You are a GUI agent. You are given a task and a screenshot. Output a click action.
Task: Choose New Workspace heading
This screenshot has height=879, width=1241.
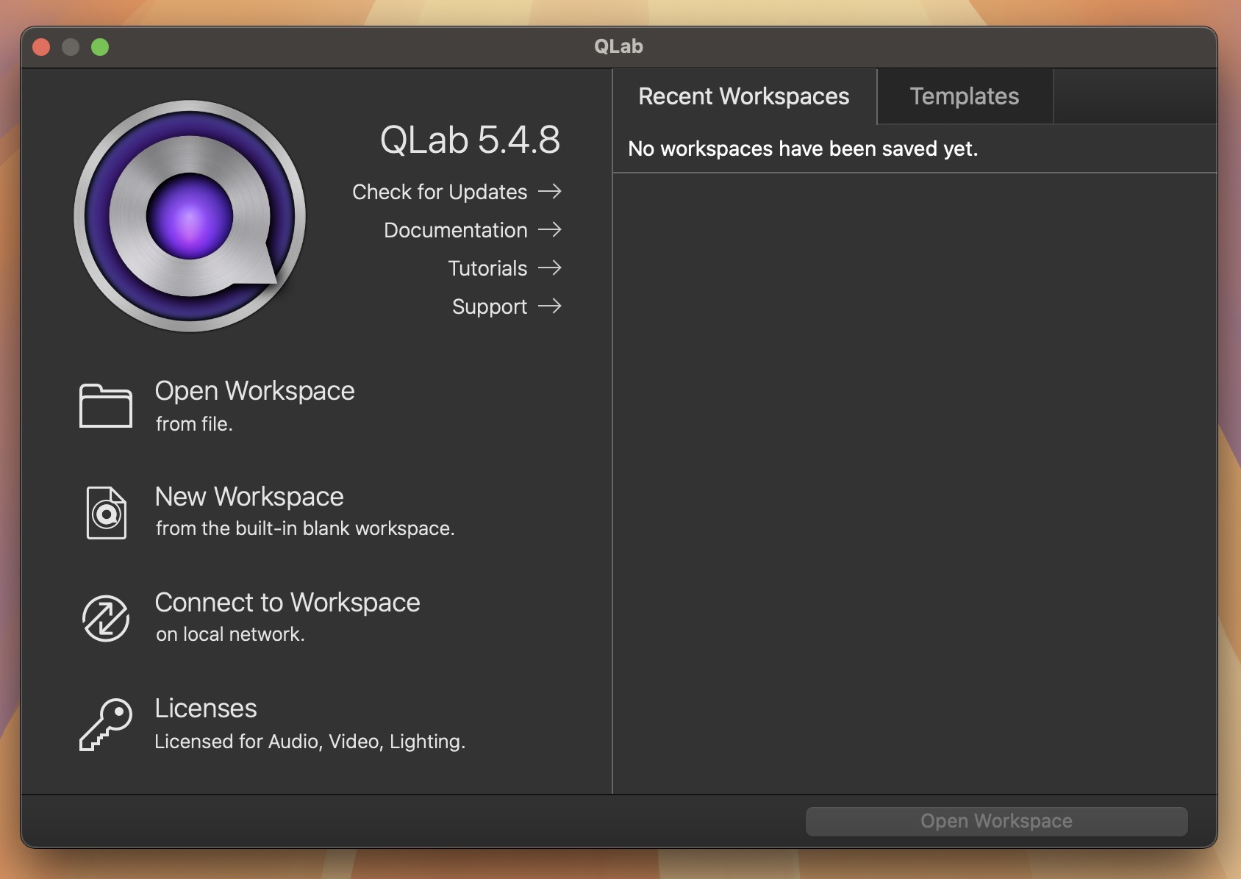(249, 497)
